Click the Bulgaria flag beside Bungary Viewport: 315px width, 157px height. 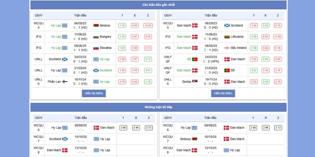tap(96, 37)
